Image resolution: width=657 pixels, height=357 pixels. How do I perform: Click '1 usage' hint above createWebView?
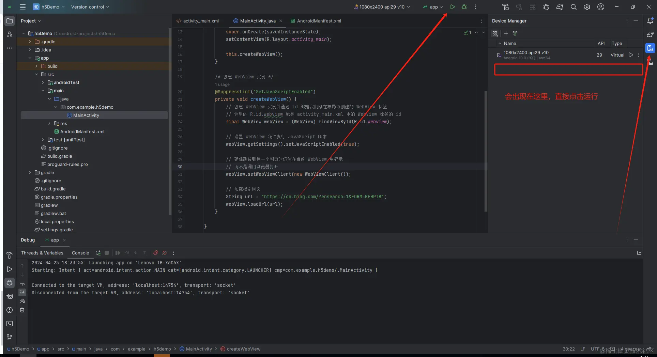tap(222, 84)
